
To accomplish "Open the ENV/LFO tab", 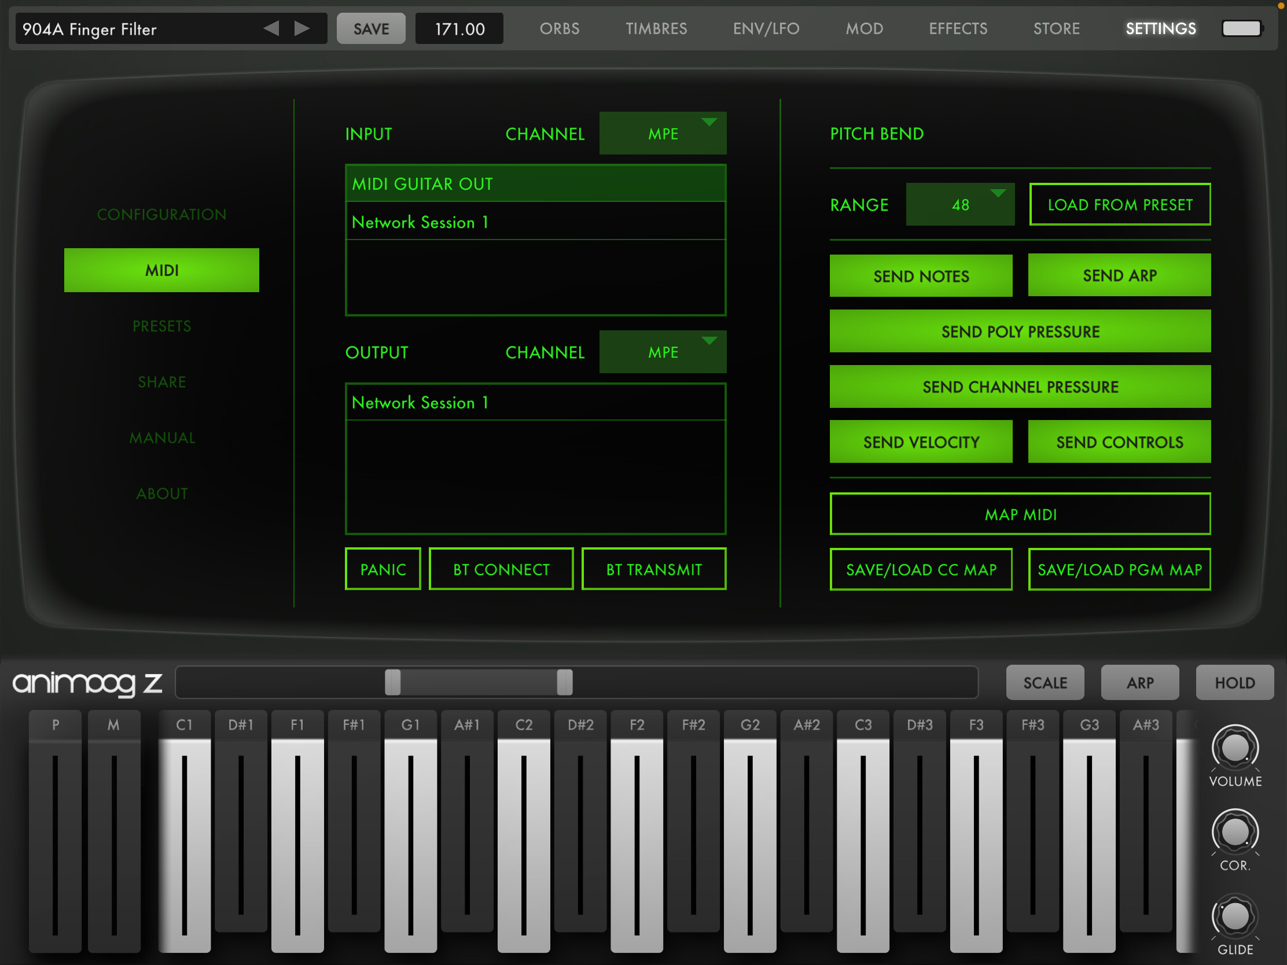I will [766, 28].
